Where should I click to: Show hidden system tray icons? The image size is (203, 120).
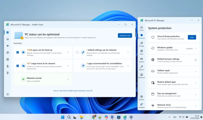pos(169,117)
